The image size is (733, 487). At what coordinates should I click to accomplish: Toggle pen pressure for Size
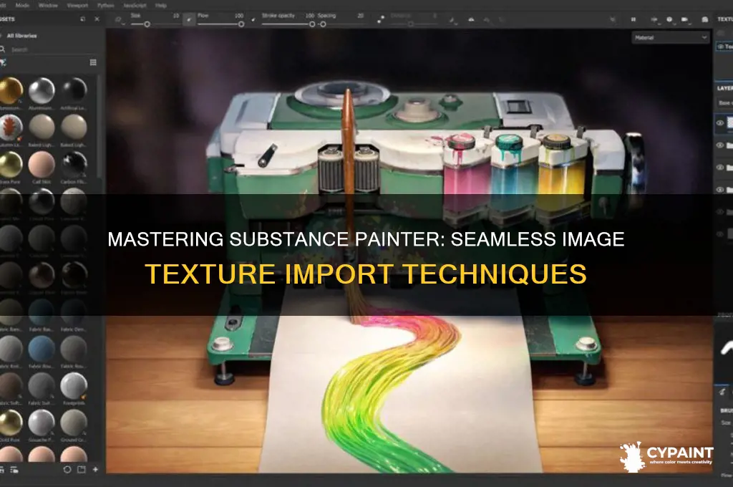tap(189, 19)
